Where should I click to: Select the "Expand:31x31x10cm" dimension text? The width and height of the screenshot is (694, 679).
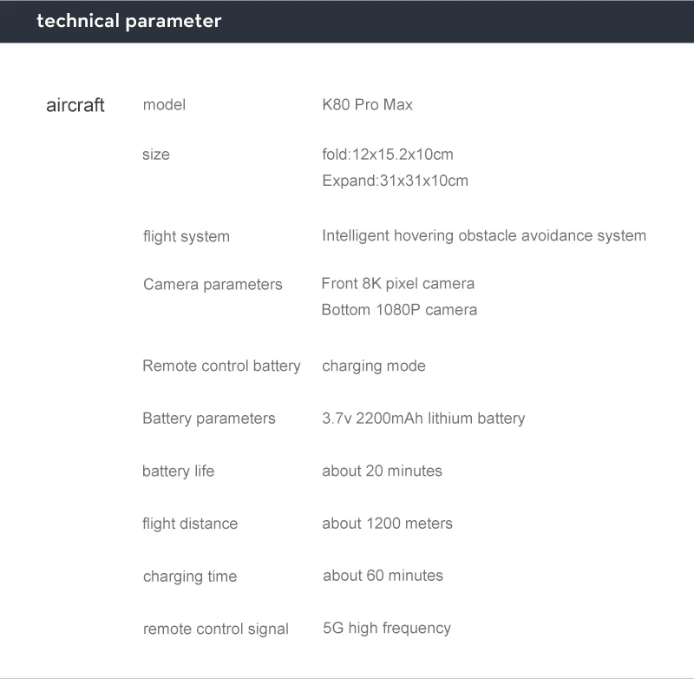(395, 181)
